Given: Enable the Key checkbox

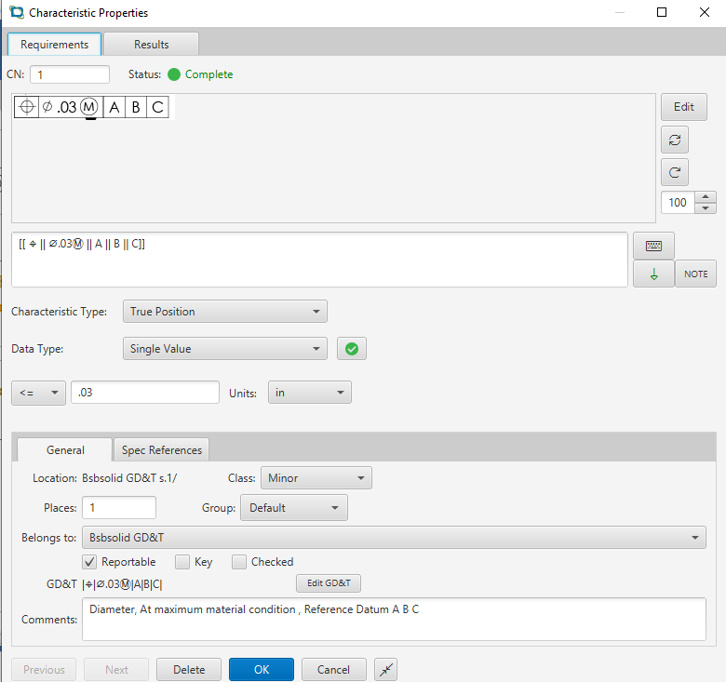Looking at the screenshot, I should coord(183,562).
